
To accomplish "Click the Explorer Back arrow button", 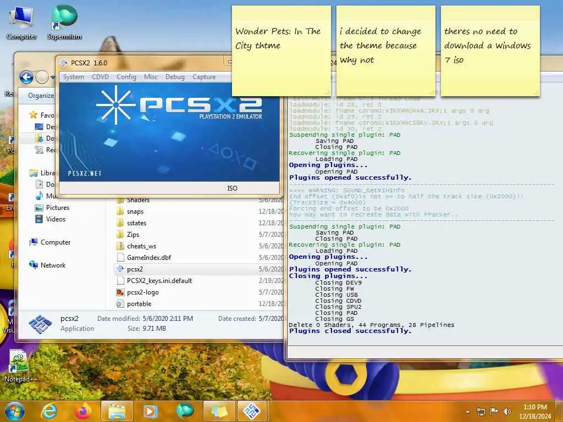I will click(x=26, y=77).
